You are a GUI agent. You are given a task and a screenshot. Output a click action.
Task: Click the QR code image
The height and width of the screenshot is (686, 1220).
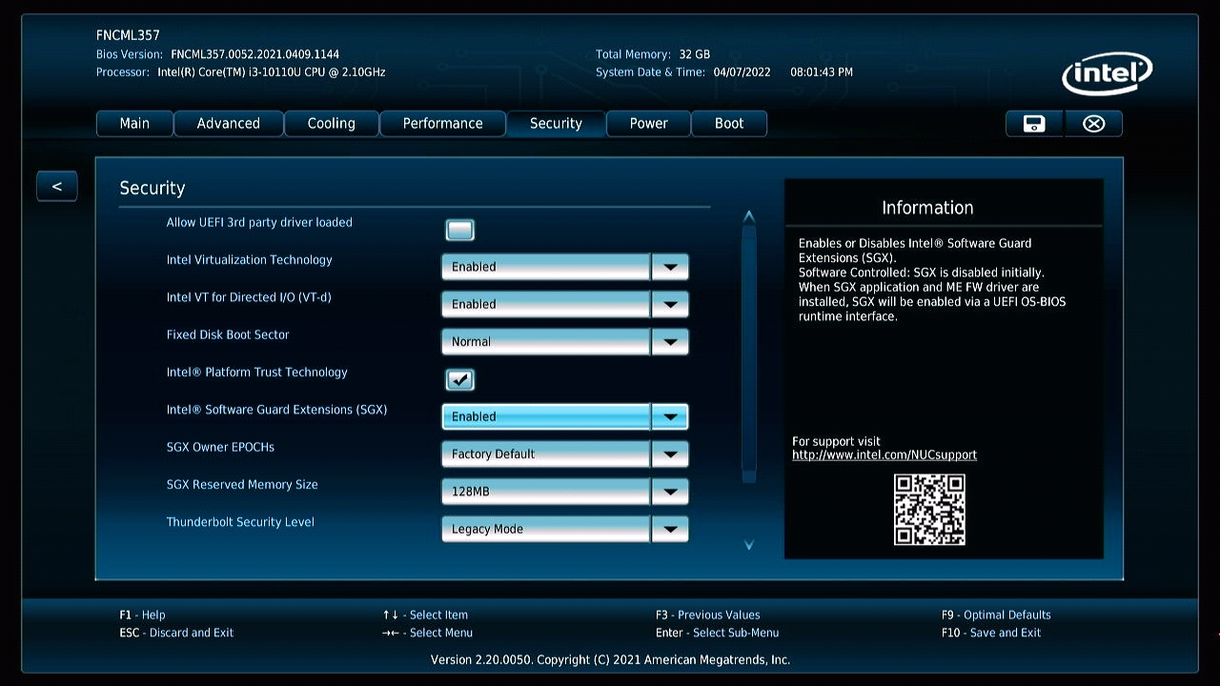point(929,510)
